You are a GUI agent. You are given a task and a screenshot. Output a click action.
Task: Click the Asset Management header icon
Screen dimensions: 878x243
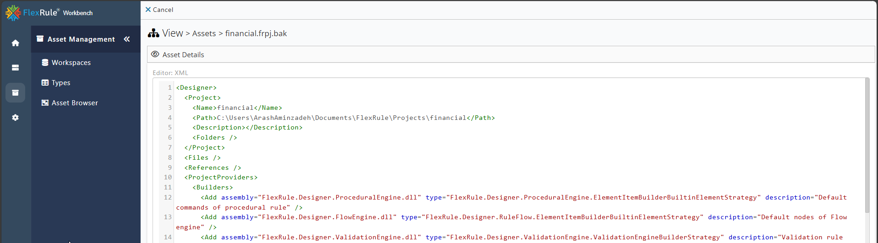pos(40,39)
